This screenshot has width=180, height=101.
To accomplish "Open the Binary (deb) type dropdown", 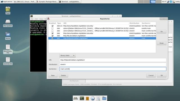I will [67, 56].
